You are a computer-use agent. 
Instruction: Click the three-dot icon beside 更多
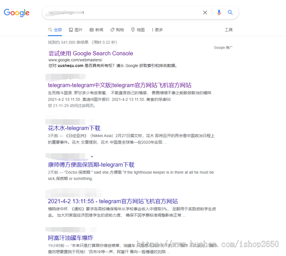(x=153, y=30)
